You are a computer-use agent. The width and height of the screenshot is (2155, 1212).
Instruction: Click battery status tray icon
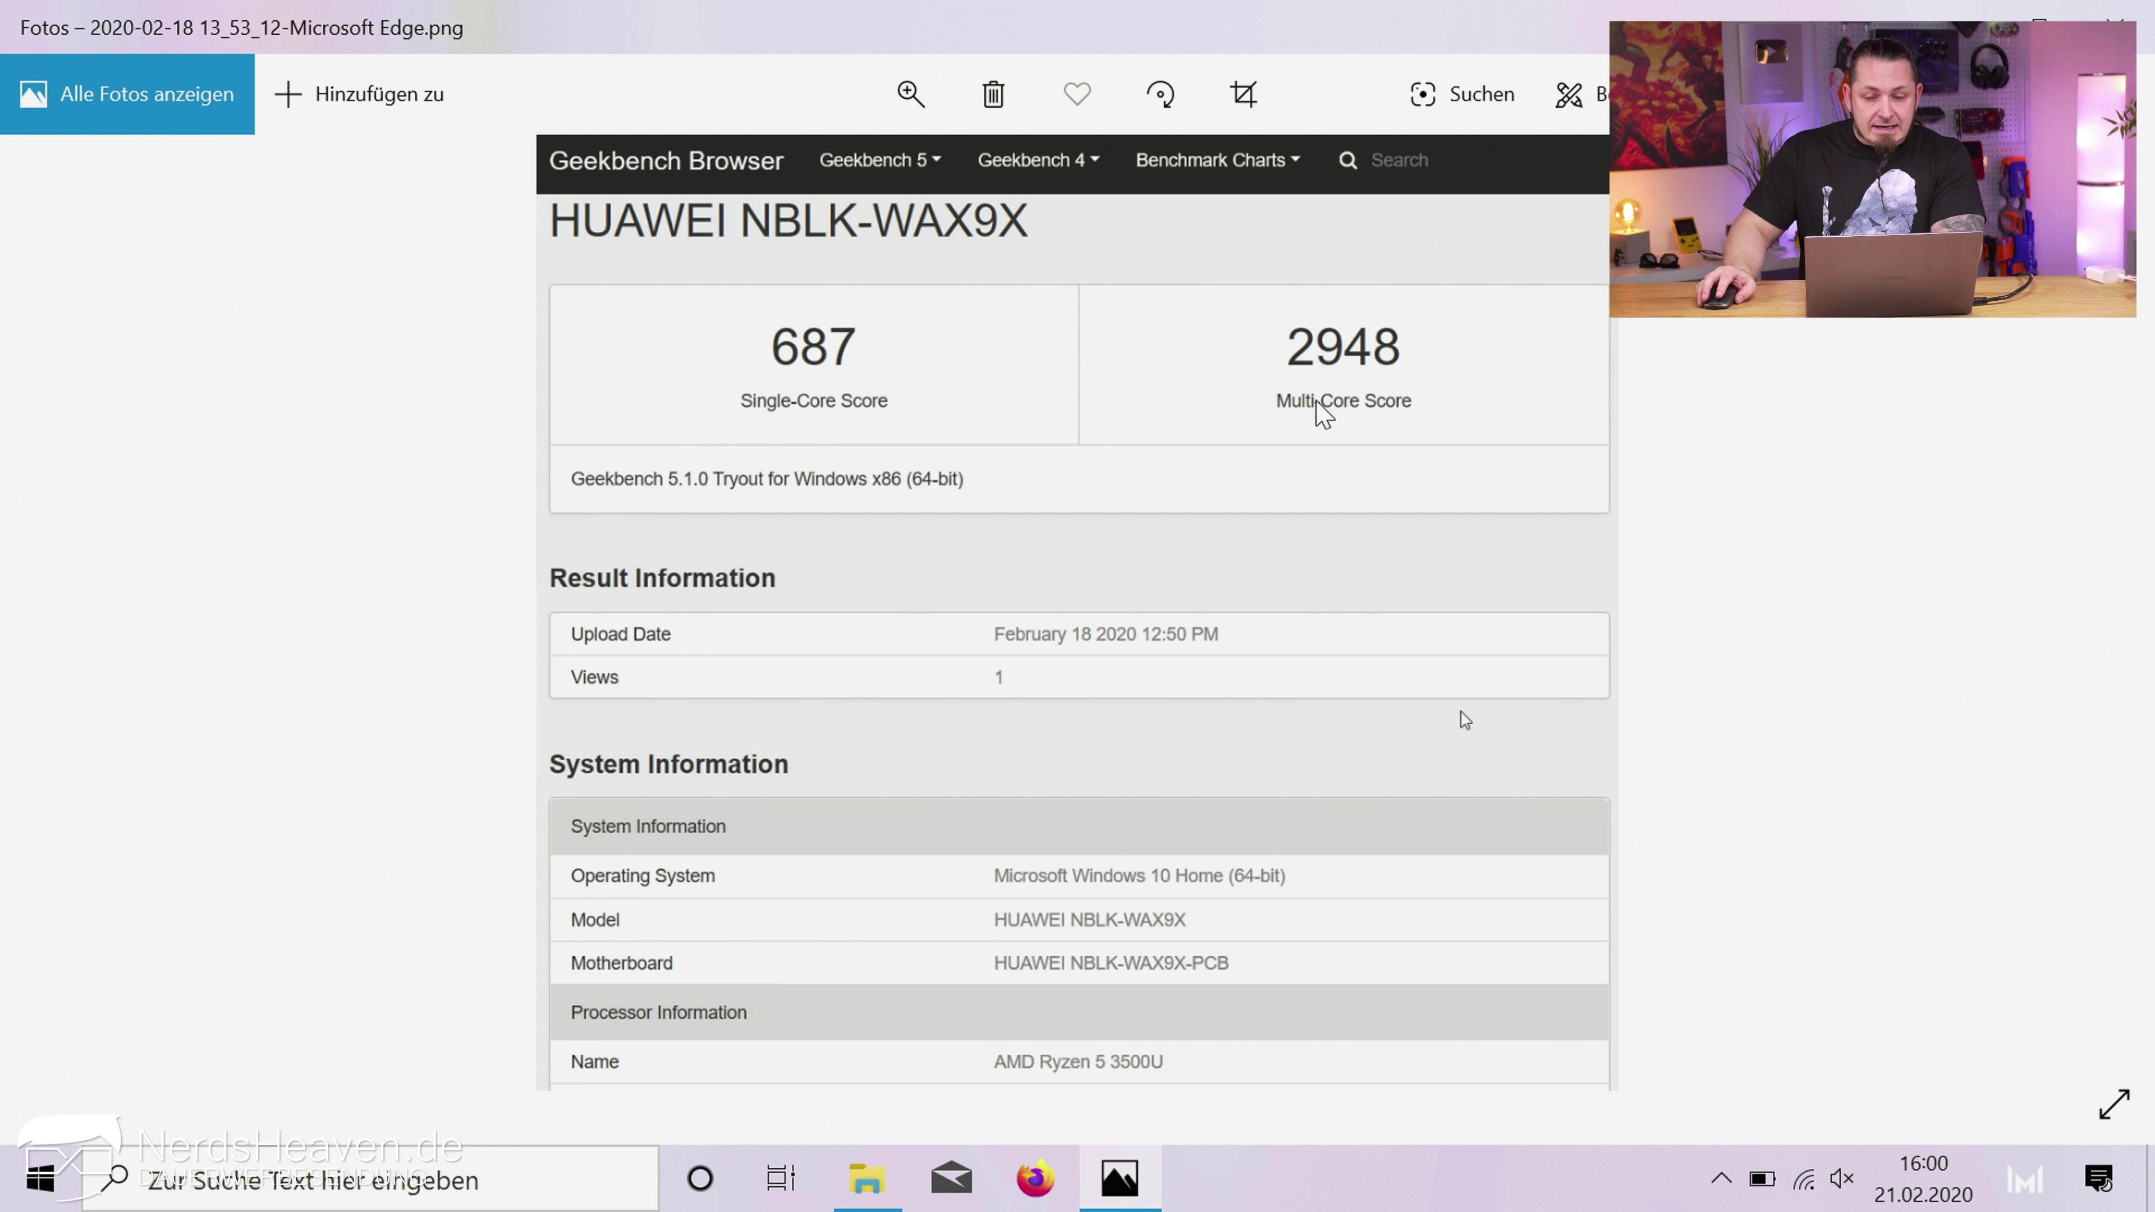click(1762, 1179)
